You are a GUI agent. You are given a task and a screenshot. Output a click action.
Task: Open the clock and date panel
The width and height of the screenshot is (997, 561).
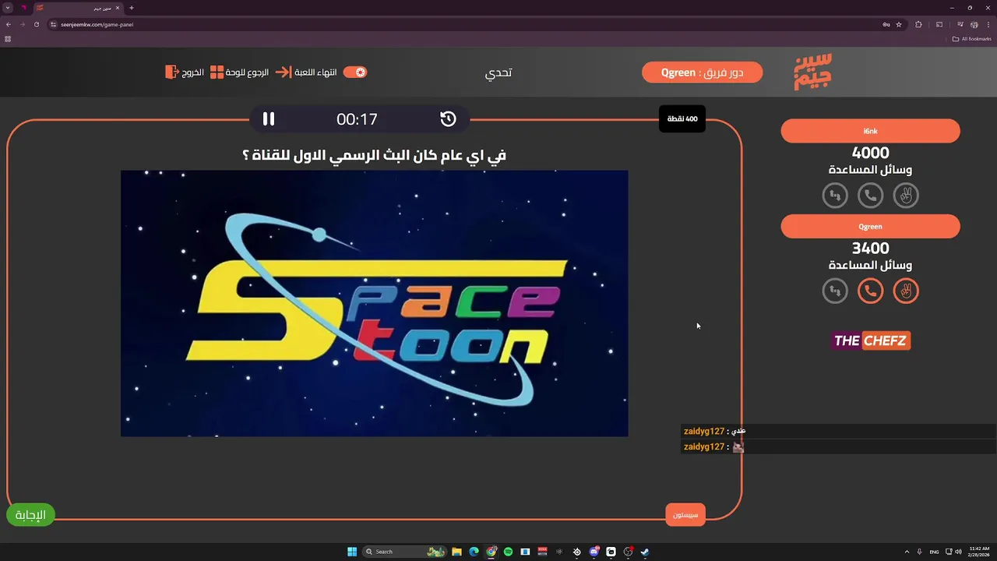tap(978, 552)
